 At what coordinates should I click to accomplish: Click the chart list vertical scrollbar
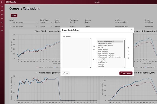click(125, 50)
